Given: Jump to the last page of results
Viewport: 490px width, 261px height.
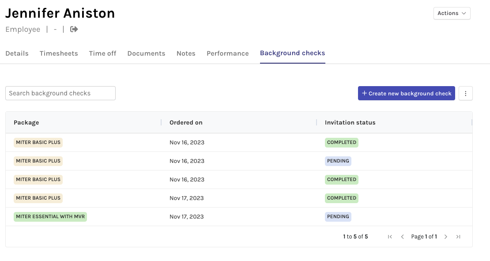Looking at the screenshot, I should 458,237.
